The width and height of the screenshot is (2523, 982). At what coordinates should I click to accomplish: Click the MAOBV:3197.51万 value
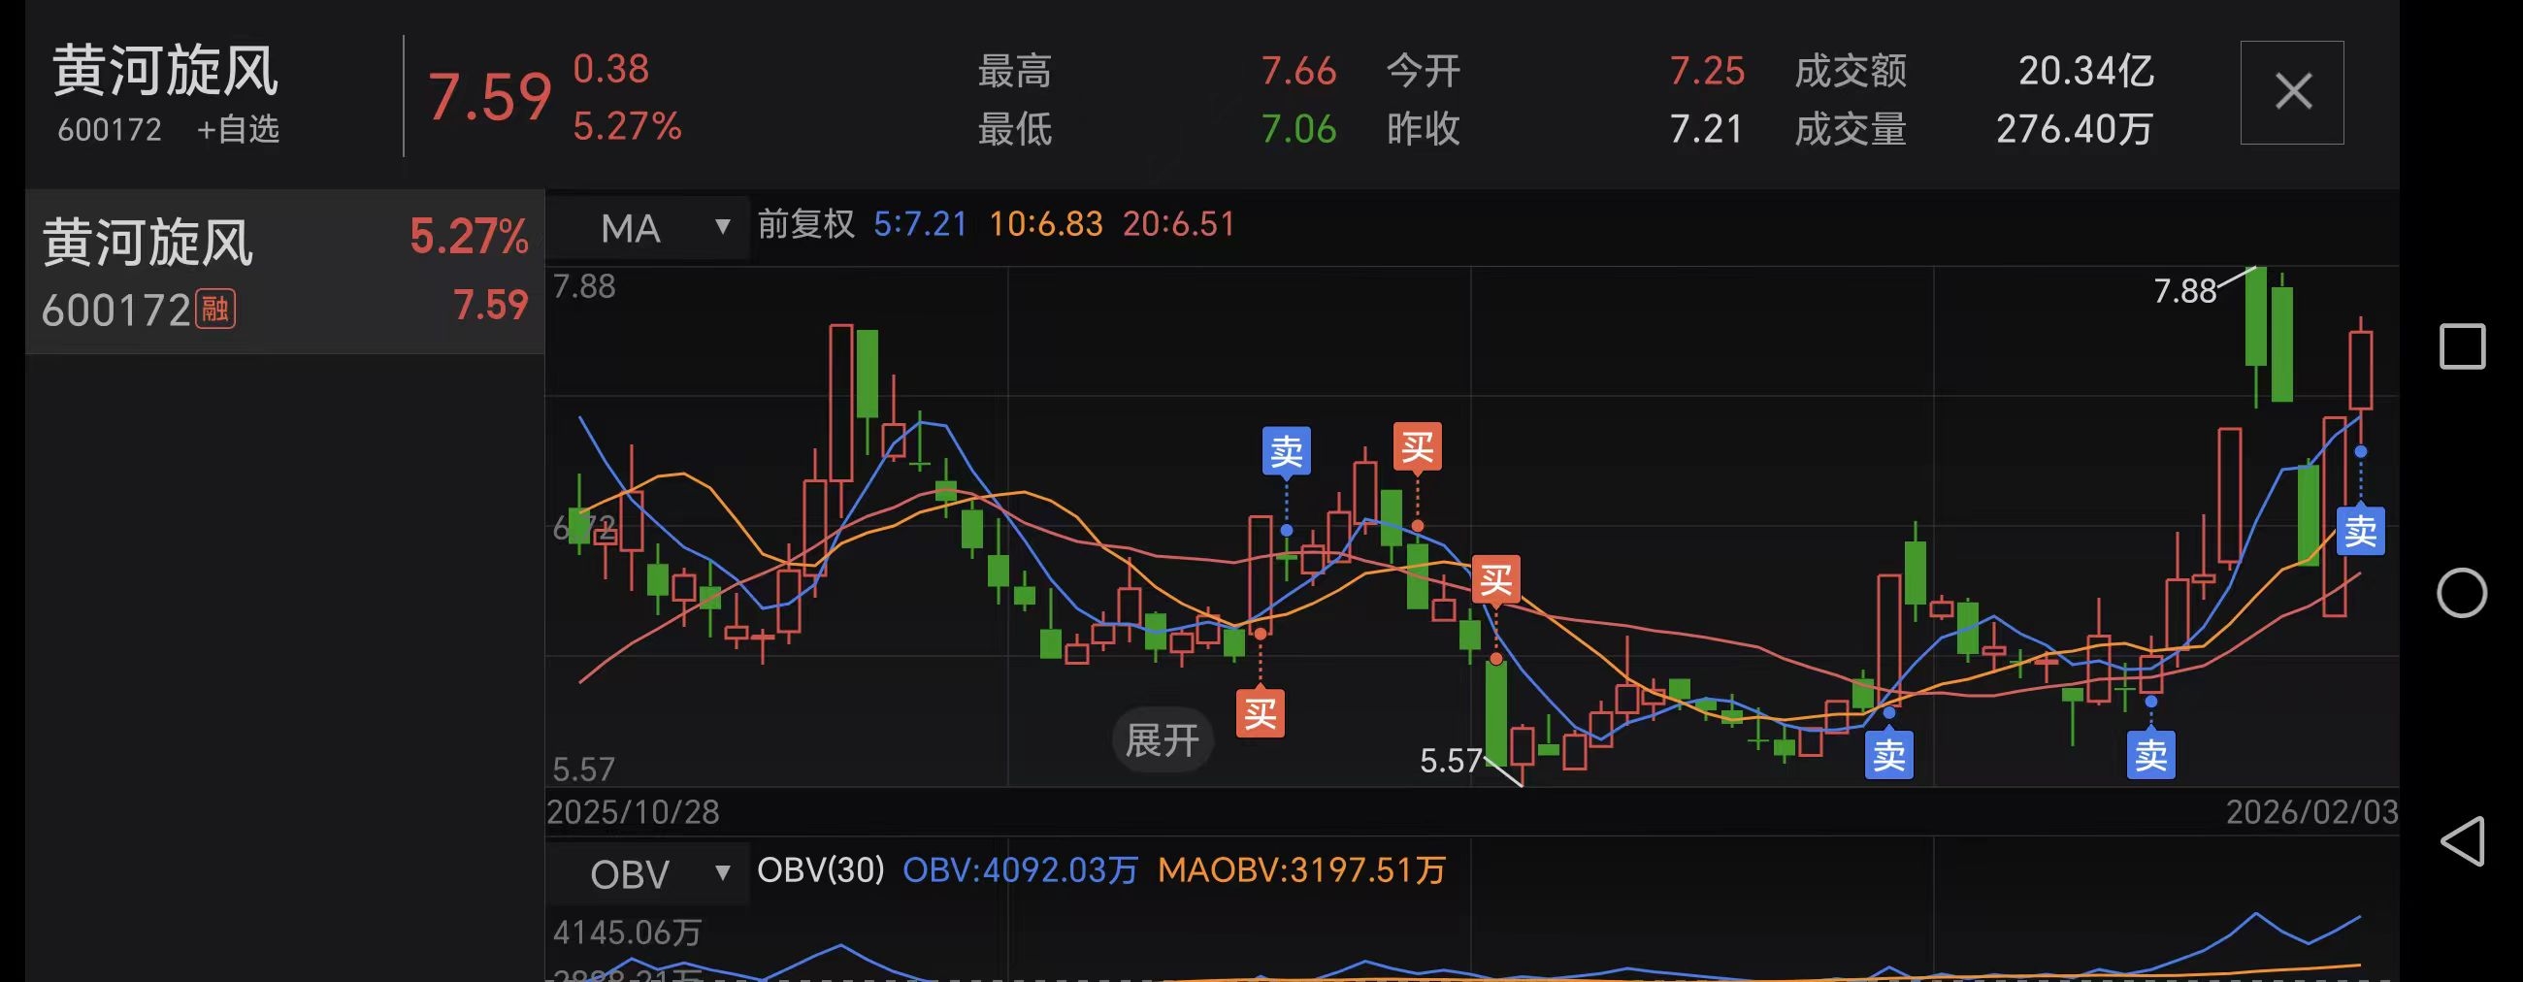pyautogui.click(x=1300, y=869)
